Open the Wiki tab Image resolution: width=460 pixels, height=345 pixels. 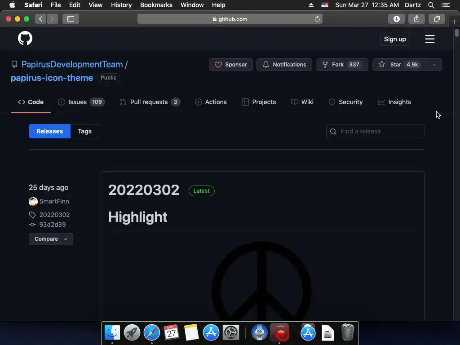tap(302, 102)
